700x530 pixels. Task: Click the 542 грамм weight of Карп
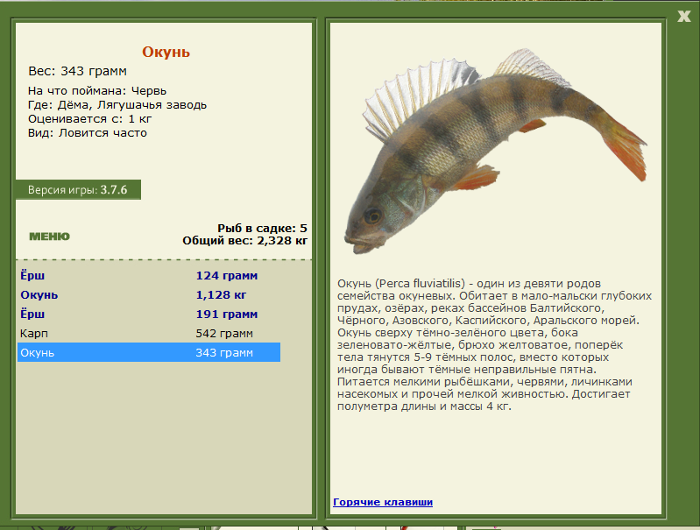[224, 333]
